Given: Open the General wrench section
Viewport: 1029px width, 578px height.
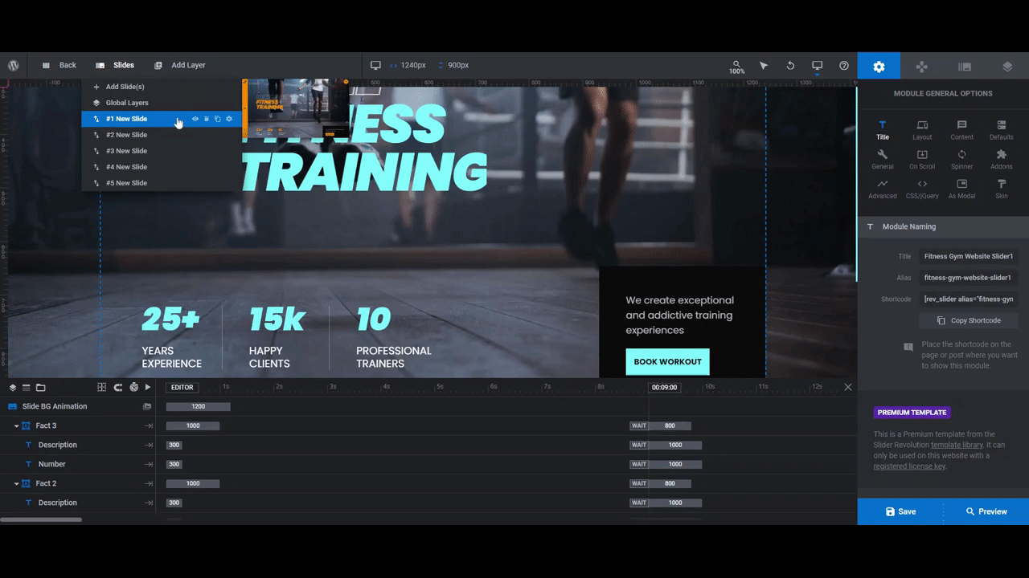Looking at the screenshot, I should [x=883, y=160].
